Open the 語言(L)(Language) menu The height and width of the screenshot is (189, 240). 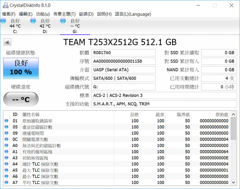[133, 14]
